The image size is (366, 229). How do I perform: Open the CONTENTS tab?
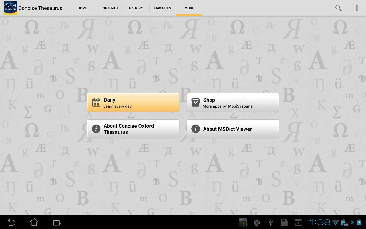[x=109, y=8]
